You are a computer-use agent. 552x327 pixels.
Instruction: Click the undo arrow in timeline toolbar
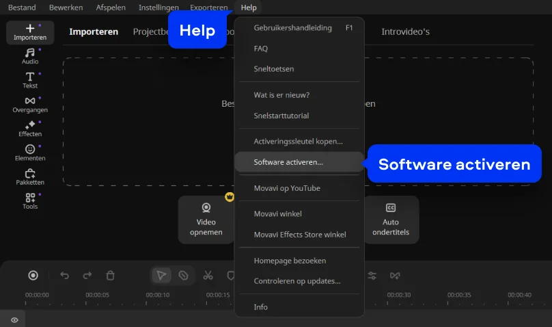[x=65, y=276]
